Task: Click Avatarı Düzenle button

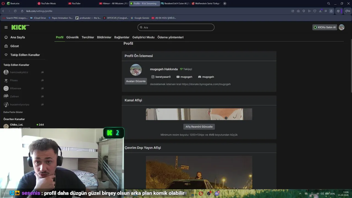Action: [136, 81]
